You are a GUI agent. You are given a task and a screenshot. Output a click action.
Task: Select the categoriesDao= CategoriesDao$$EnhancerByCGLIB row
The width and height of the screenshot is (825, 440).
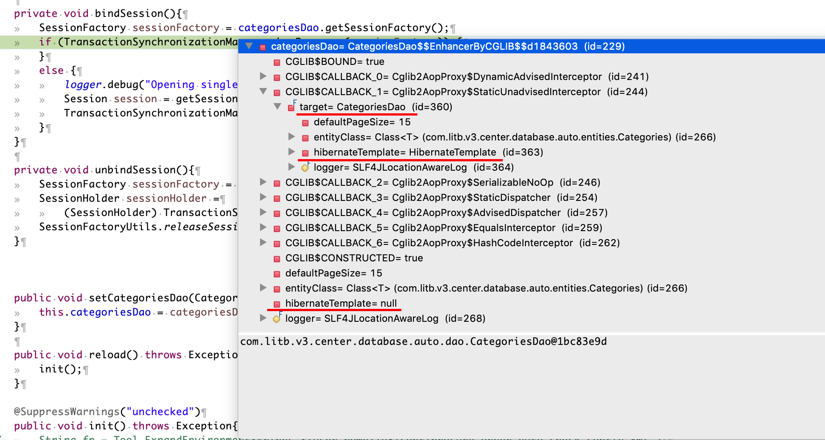tap(531, 46)
